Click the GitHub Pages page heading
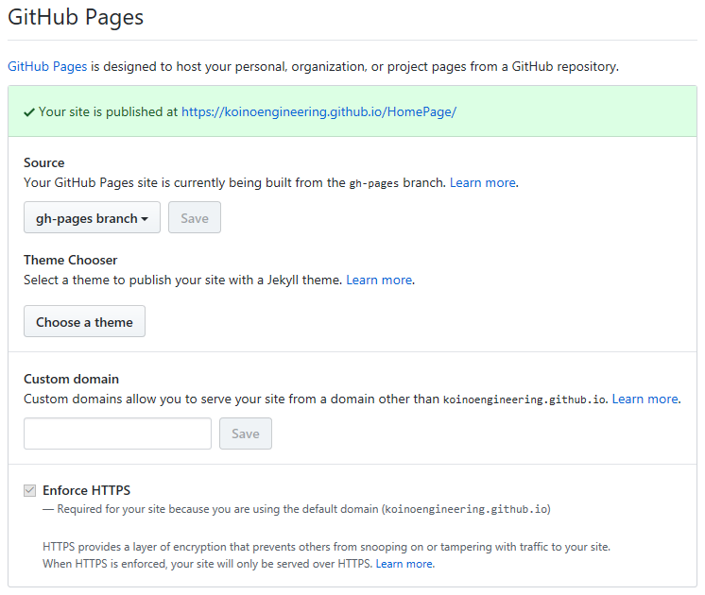 pos(76,17)
